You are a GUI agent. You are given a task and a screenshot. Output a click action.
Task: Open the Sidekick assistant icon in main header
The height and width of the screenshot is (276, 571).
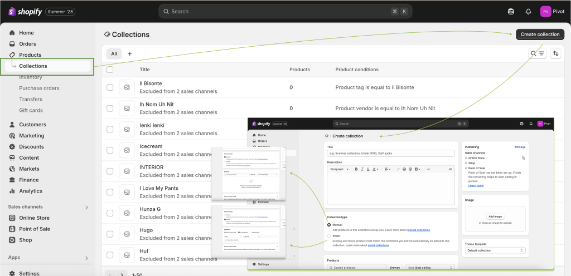[x=511, y=12]
